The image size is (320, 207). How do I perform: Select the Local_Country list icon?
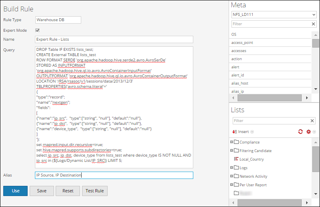pos(236,159)
